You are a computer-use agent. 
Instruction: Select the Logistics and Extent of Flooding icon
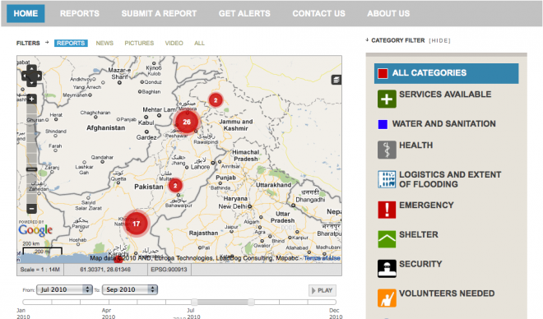(387, 179)
